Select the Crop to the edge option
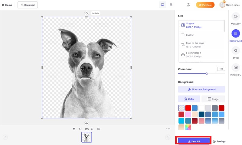The height and width of the screenshot is (145, 242). coord(201,45)
